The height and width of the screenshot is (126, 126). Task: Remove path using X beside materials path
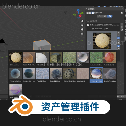122,27
